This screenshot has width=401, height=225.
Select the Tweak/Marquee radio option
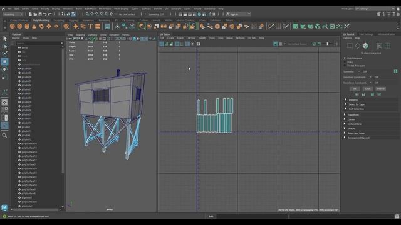tap(345, 66)
